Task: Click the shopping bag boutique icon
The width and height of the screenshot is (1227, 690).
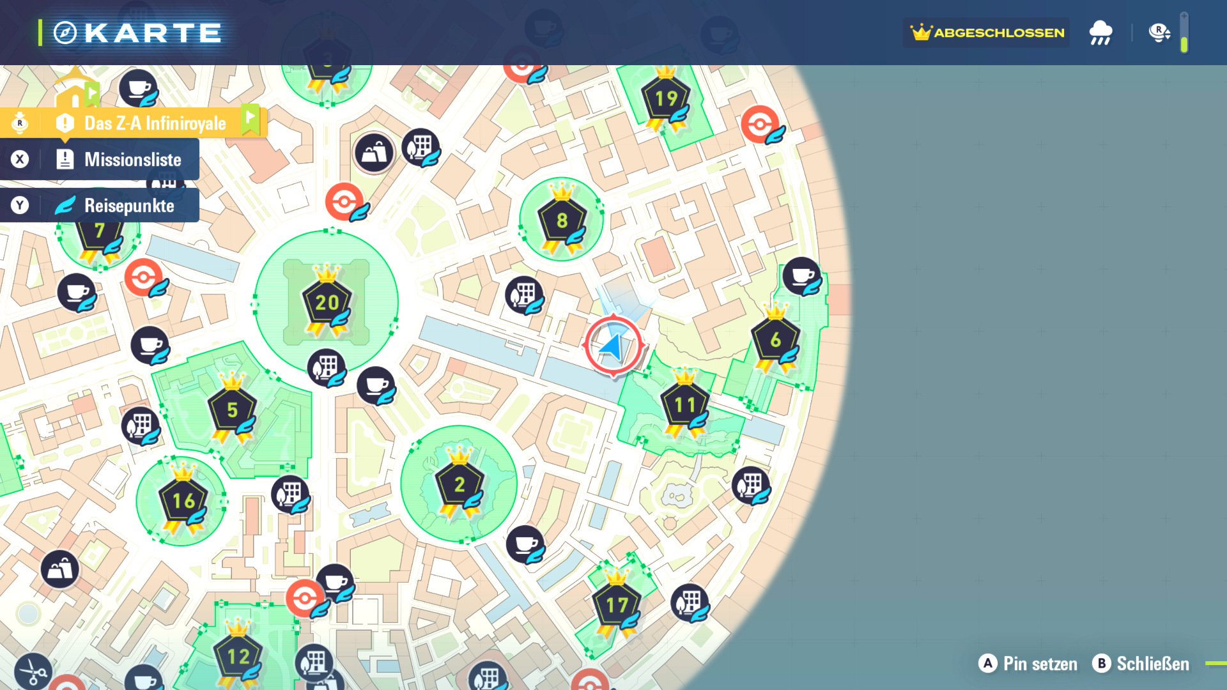Action: pos(374,153)
